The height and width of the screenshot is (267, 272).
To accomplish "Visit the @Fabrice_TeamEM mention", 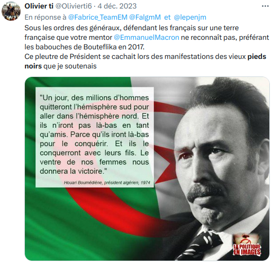I will pyautogui.click(x=98, y=18).
